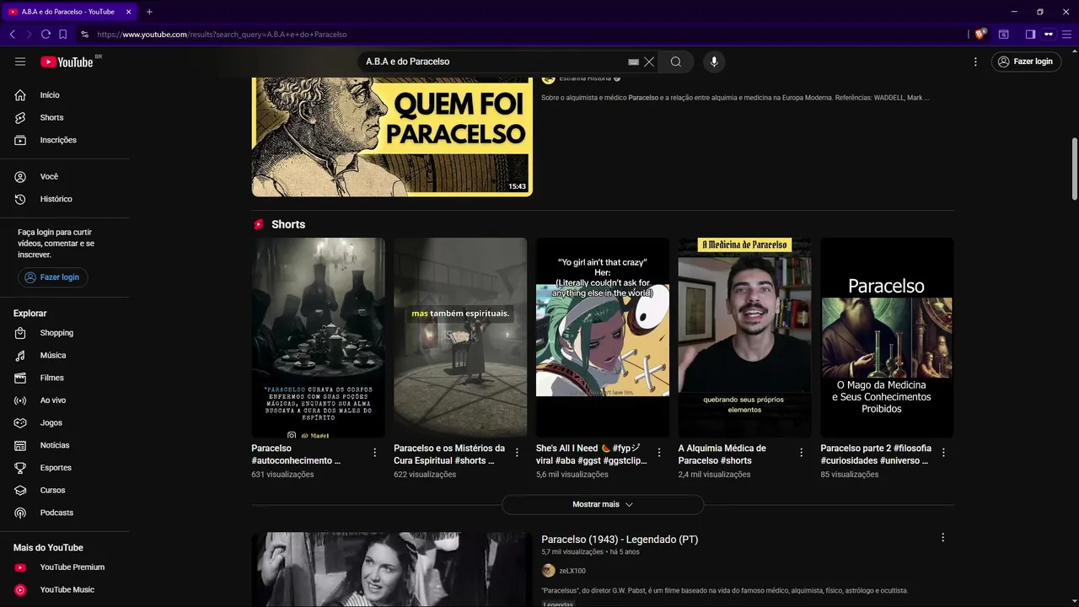The height and width of the screenshot is (607, 1079).
Task: Click the top-right Fazer login button
Action: pyautogui.click(x=1026, y=62)
